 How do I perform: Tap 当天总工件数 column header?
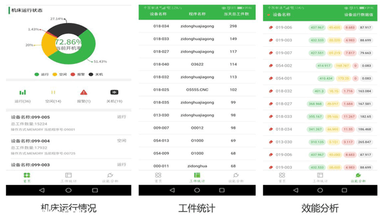236,14
